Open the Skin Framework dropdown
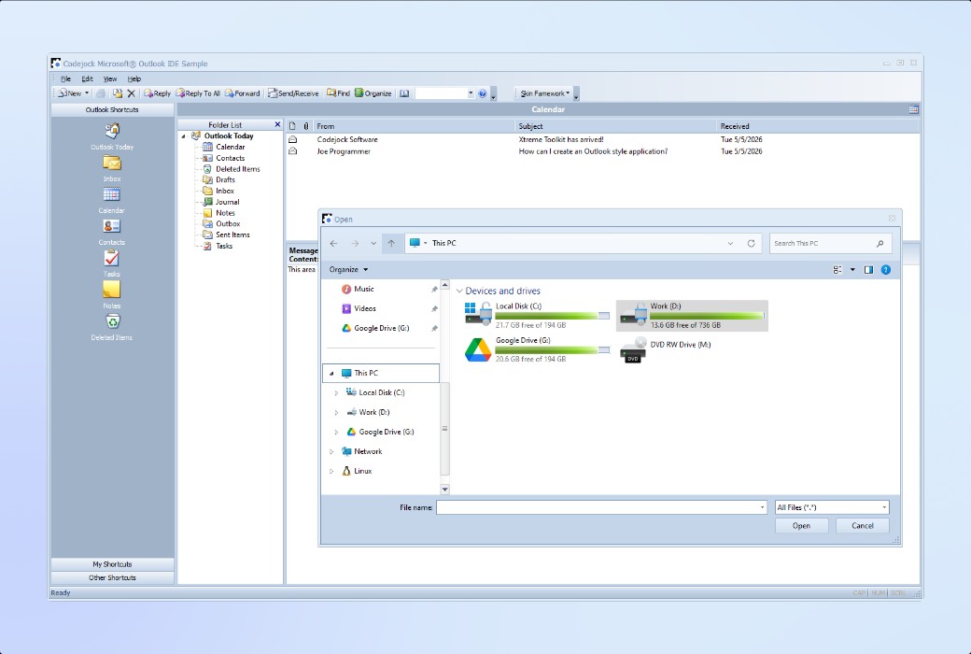971x654 pixels. (545, 93)
